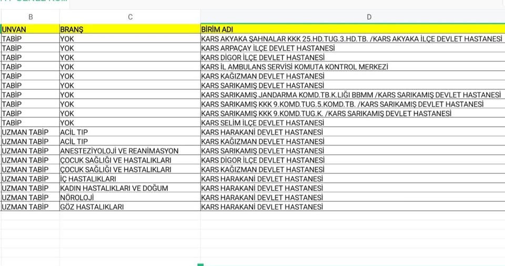Select KARS SARIKAMIŞ JANDARMA KOMD.TB.K.LIĞI cell

point(352,95)
